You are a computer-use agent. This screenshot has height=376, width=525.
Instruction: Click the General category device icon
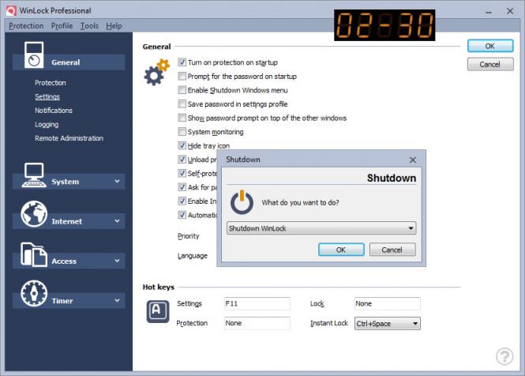click(34, 55)
